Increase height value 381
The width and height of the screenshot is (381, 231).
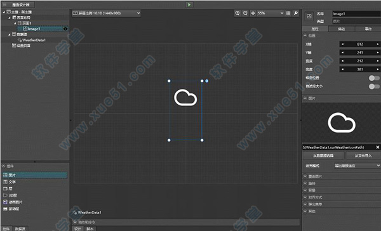coord(378,69)
